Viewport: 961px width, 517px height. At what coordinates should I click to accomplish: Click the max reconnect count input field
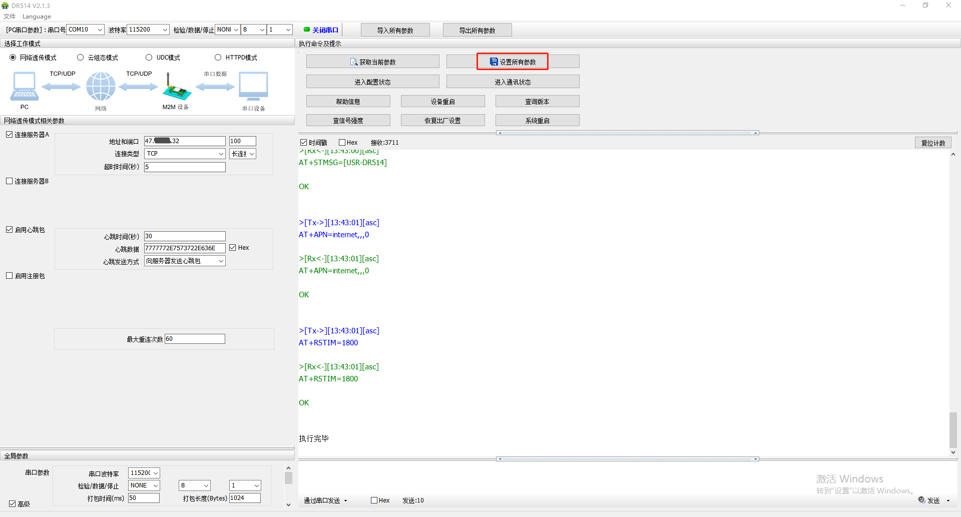pos(195,339)
